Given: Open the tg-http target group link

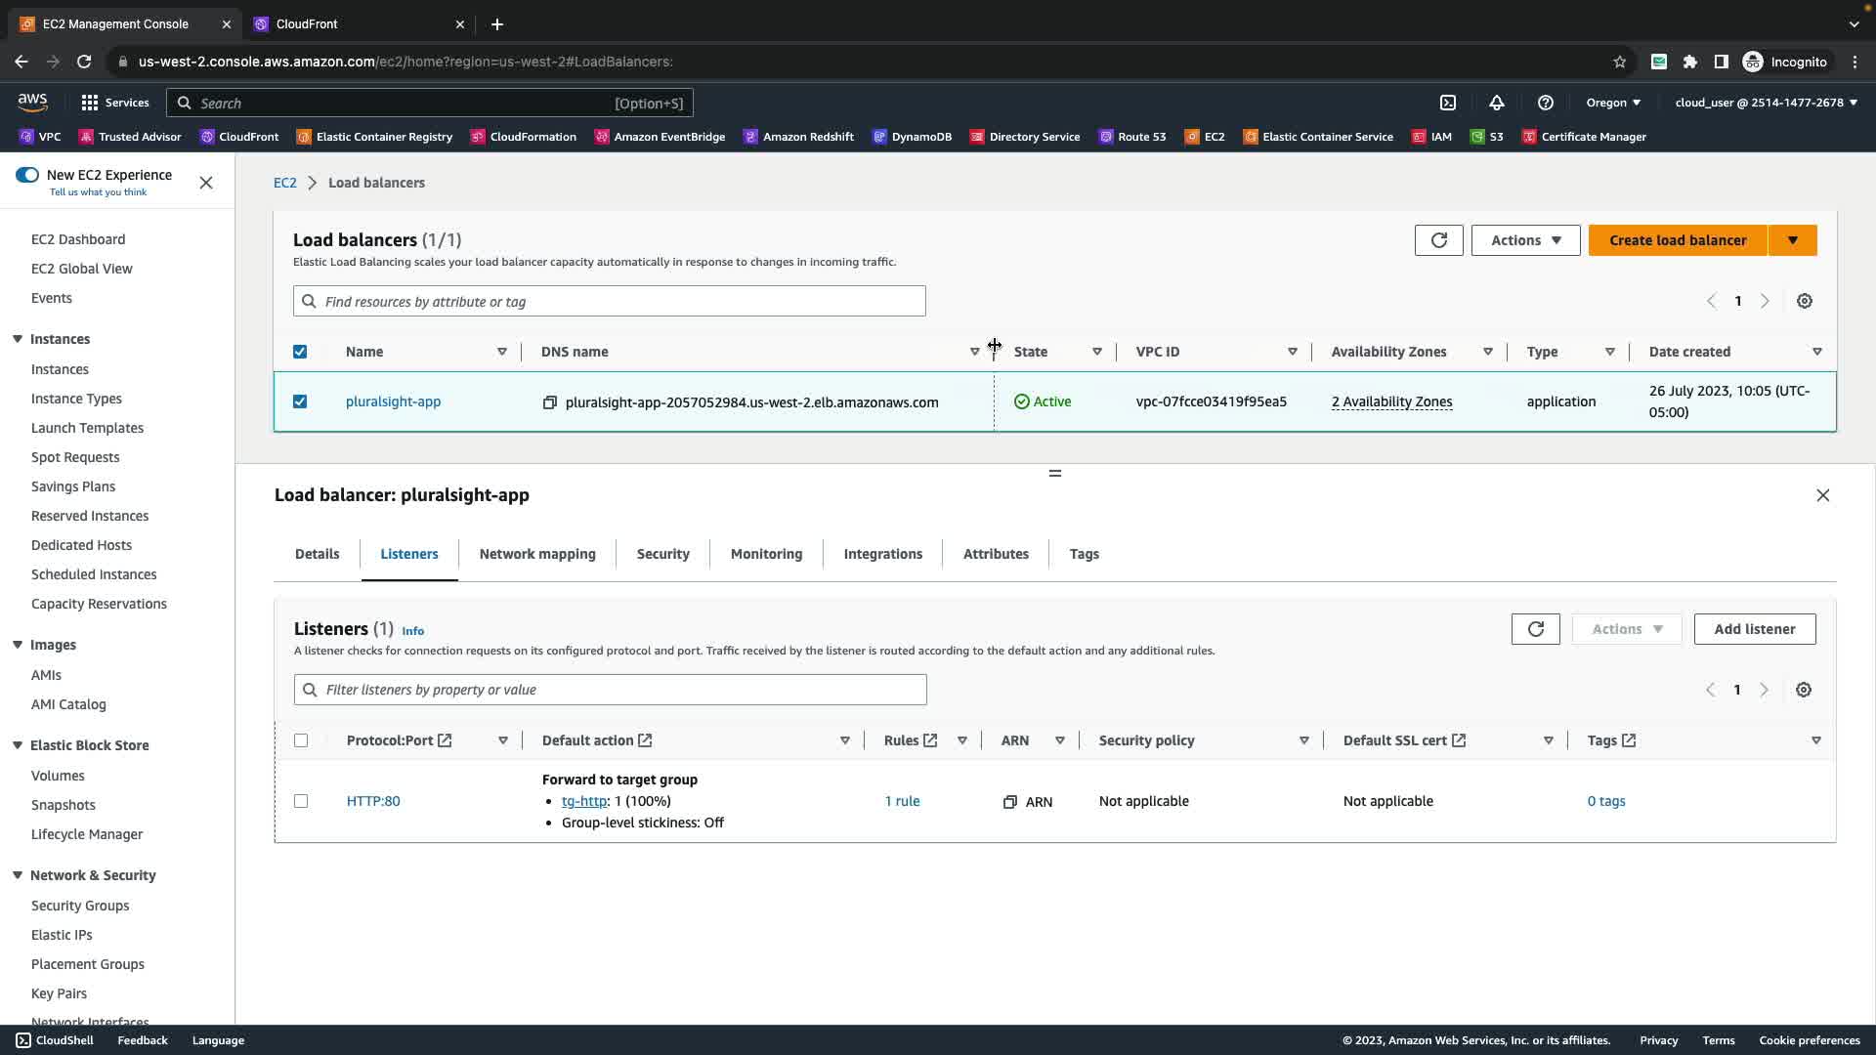Looking at the screenshot, I should coord(583,801).
